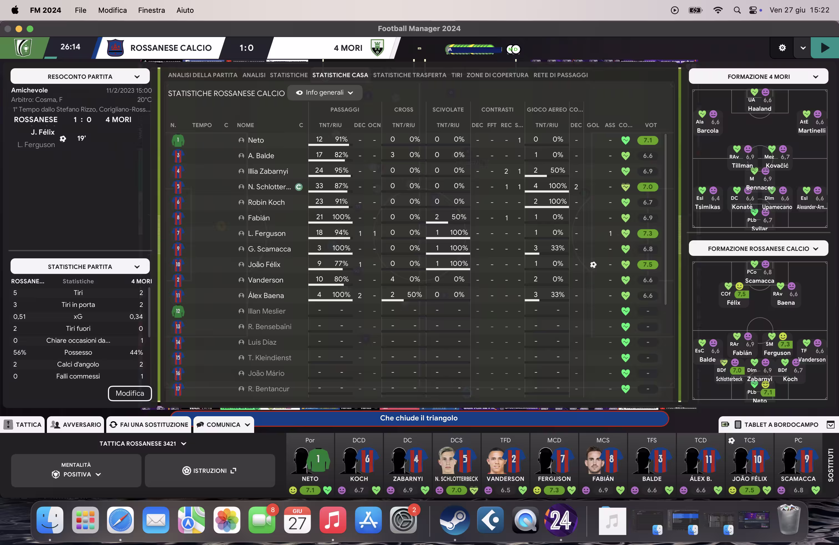
Task: Open Control Center in the menu bar
Action: click(753, 10)
